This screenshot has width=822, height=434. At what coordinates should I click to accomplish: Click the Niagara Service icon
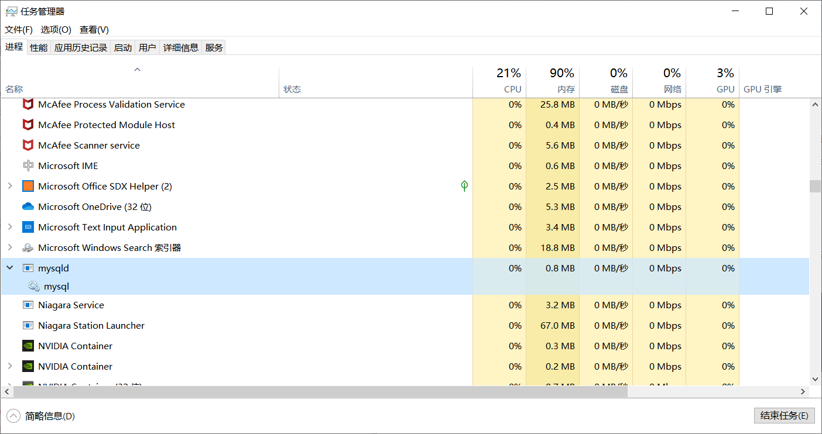pyautogui.click(x=28, y=305)
